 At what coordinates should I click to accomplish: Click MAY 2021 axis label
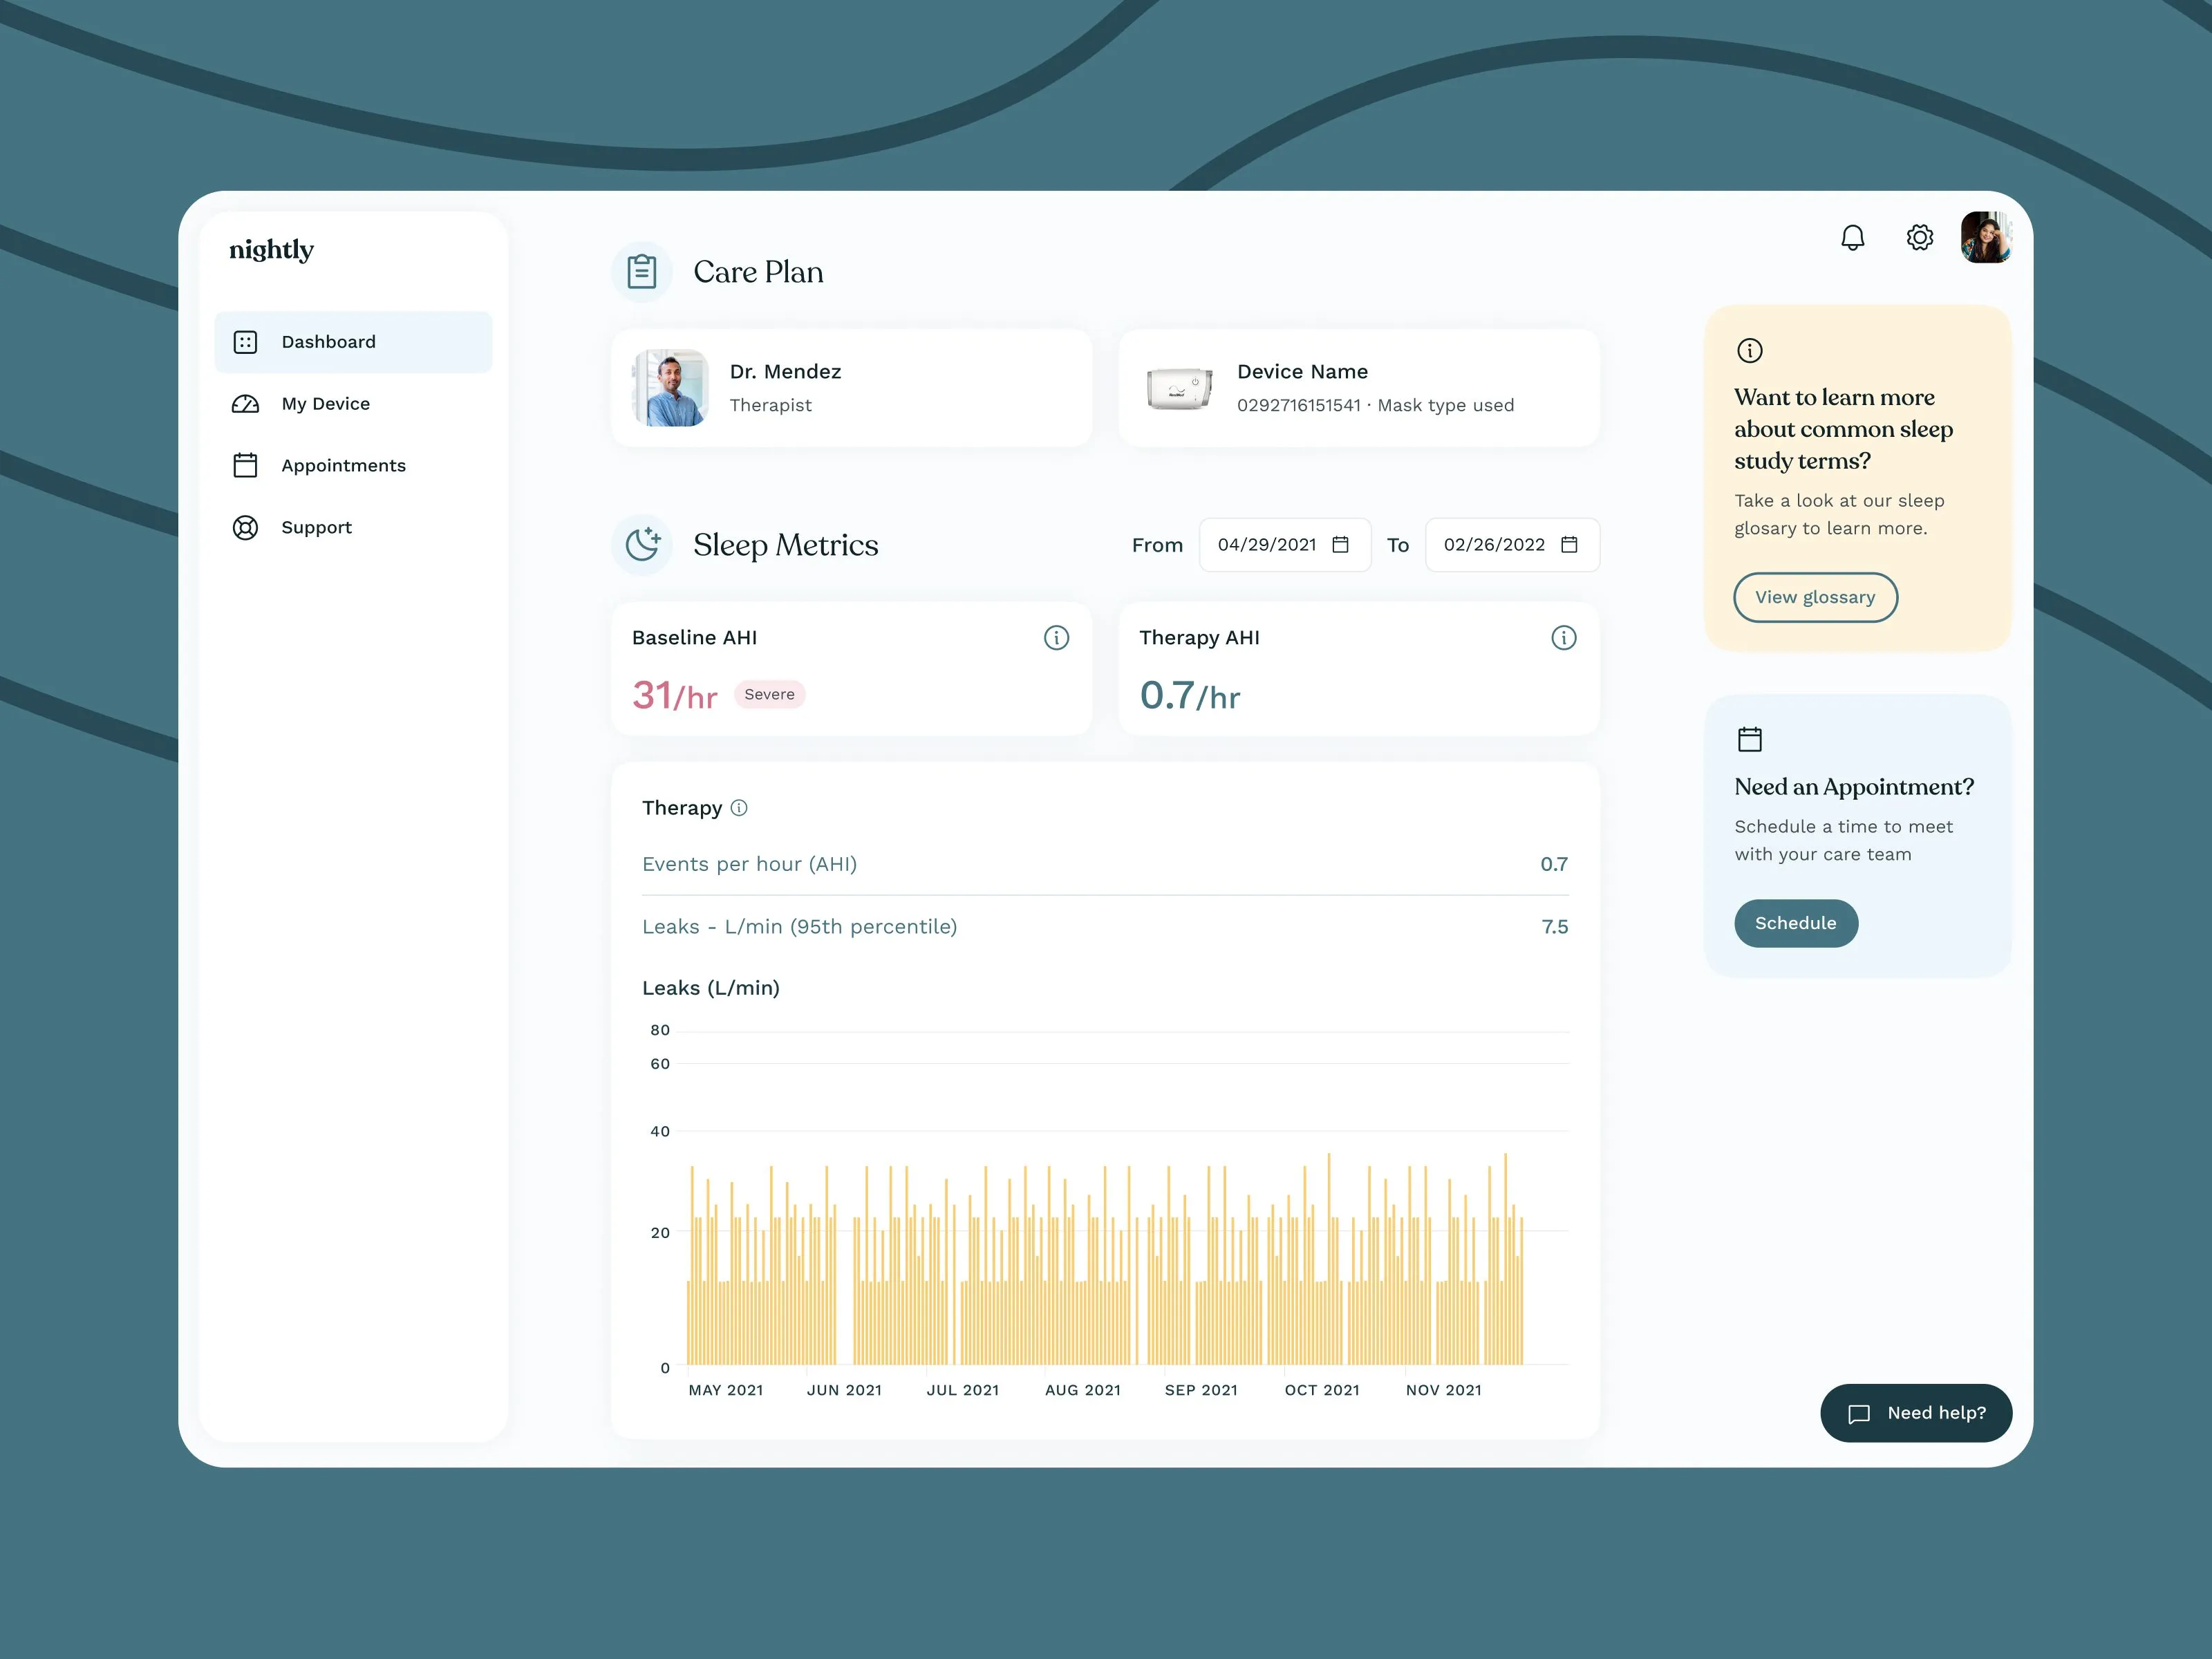tap(726, 1390)
